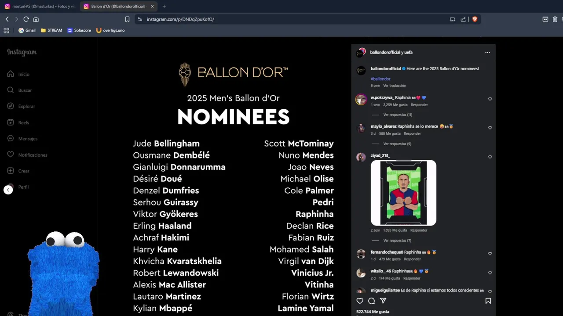This screenshot has height=316, width=563.
Task: Open ziyad_213_ comment image thumbnail
Action: 403,193
